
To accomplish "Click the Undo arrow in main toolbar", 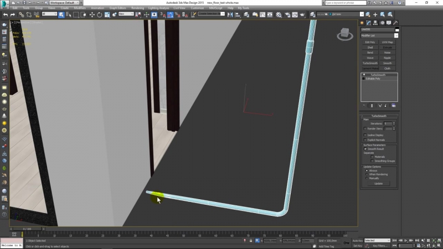I will [x=5, y=14].
